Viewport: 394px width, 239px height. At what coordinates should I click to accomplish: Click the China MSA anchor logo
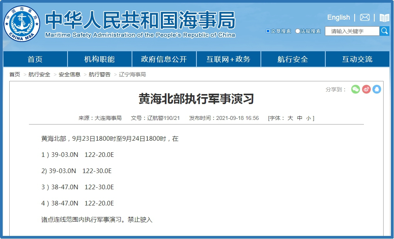point(22,24)
